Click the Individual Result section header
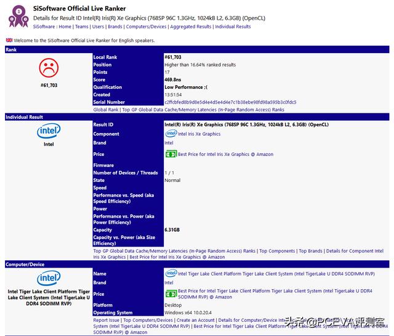Viewport: 394px width, 336px height. (x=197, y=117)
